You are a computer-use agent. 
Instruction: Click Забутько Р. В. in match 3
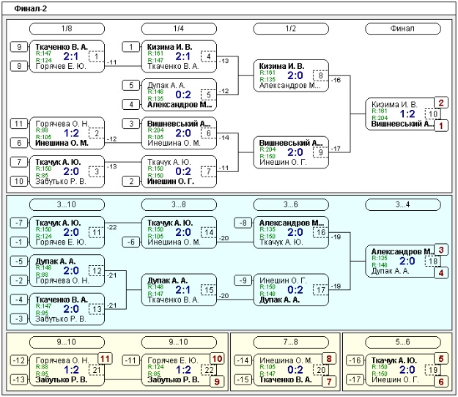pos(61,181)
